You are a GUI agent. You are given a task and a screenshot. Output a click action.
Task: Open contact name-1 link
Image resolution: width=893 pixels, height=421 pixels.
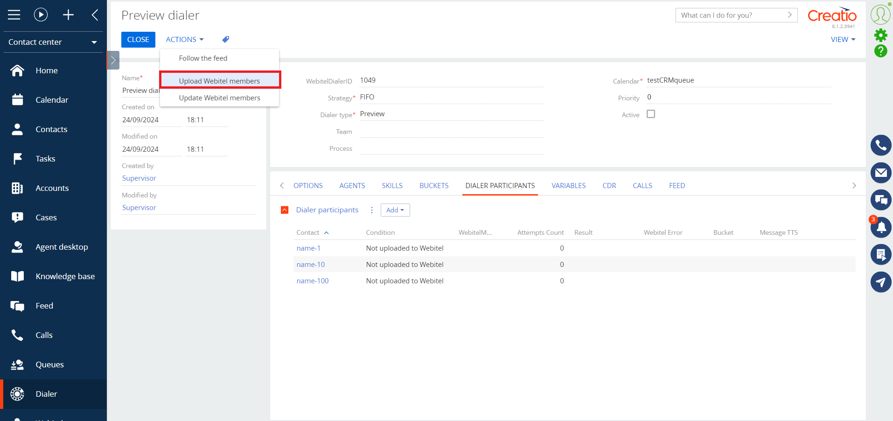pos(308,248)
